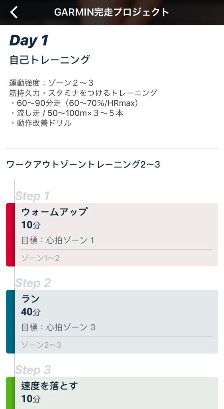Tap the 自己トレーニング title
224x409 pixels.
click(x=49, y=60)
